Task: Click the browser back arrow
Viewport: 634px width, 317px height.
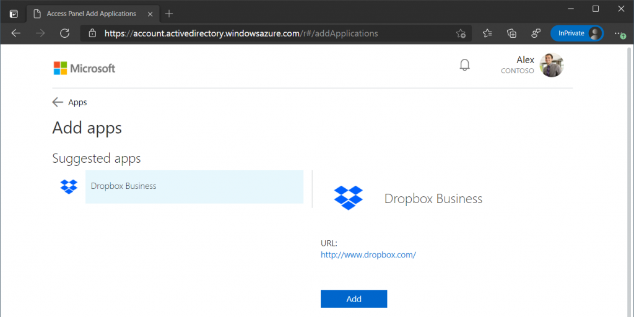Action: click(x=15, y=33)
